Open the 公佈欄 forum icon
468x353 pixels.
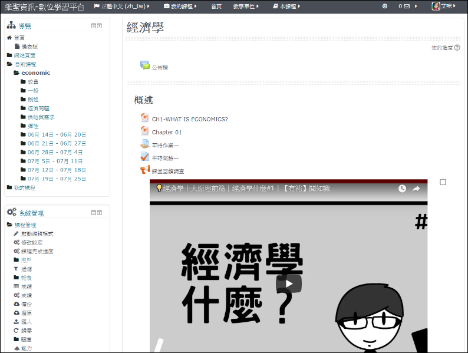(145, 65)
